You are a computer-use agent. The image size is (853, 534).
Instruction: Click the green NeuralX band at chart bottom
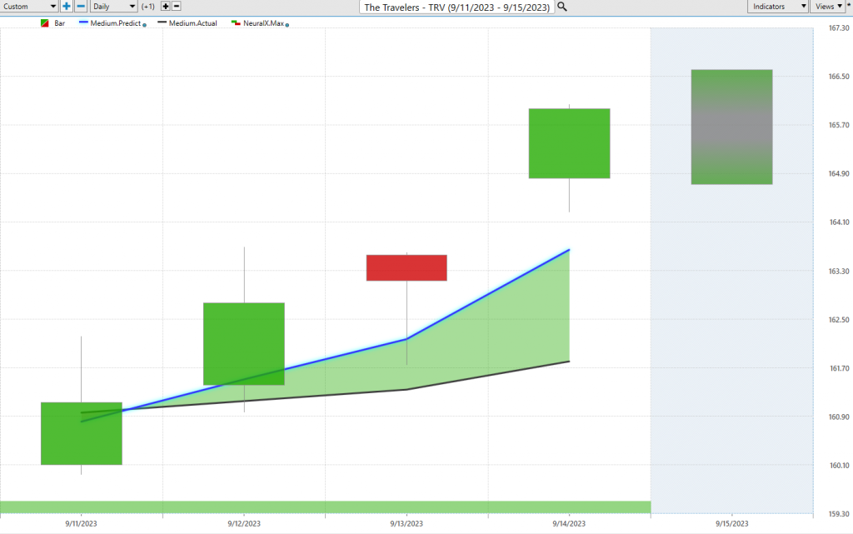(x=326, y=507)
